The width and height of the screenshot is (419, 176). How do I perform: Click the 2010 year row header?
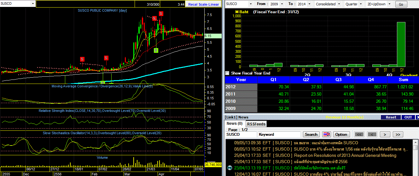click(x=241, y=101)
